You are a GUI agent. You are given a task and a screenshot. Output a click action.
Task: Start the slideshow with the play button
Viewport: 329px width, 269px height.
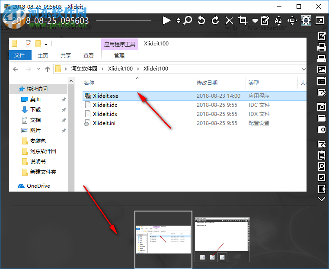click(166, 21)
